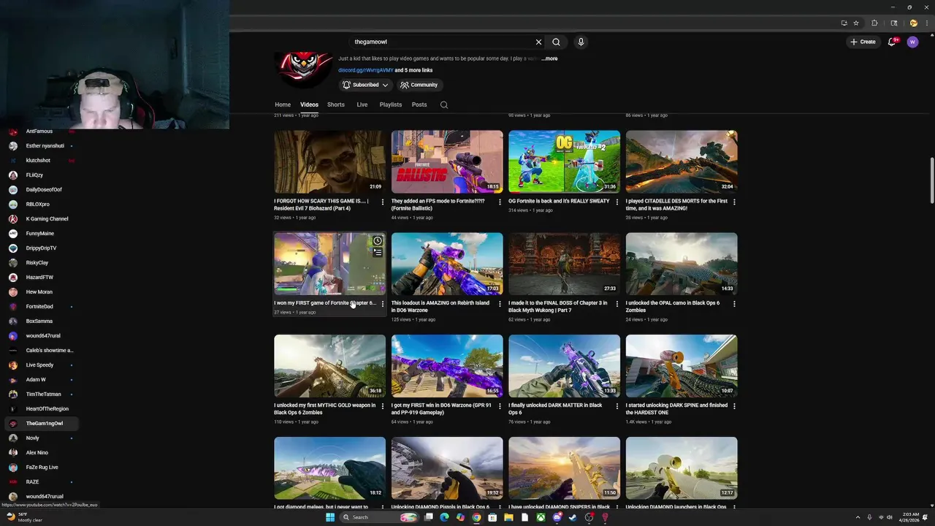Open options for Rebirth Island loadout video
This screenshot has height=526, width=935.
[500, 304]
